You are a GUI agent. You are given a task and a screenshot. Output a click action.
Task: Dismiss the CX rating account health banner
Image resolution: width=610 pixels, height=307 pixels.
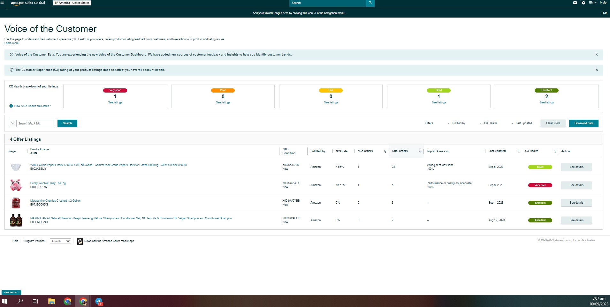coord(597,70)
